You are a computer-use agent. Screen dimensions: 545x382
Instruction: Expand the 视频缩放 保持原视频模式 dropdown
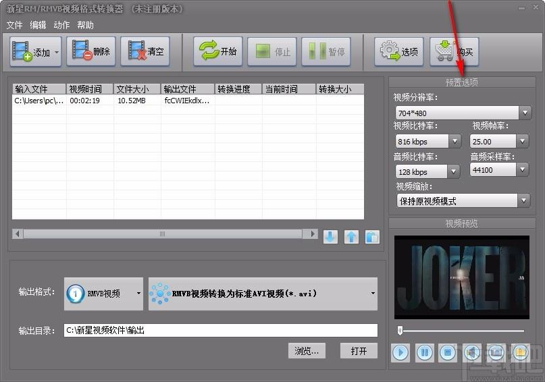tap(523, 200)
